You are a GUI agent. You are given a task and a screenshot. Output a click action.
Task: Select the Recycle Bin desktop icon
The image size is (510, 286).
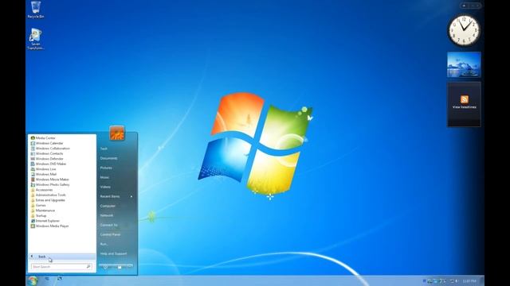[x=36, y=10]
